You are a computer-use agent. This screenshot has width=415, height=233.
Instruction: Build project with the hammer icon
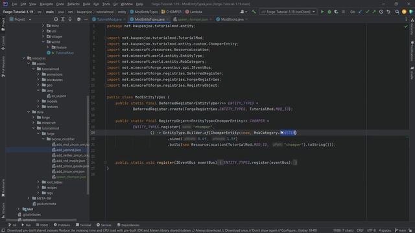point(254,12)
